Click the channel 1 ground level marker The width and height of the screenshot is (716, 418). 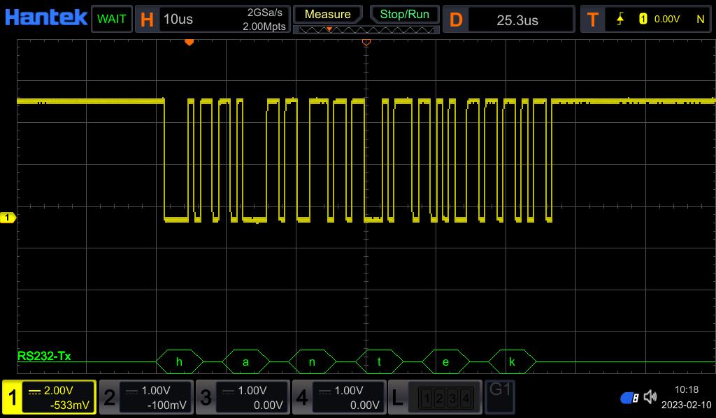pos(8,218)
